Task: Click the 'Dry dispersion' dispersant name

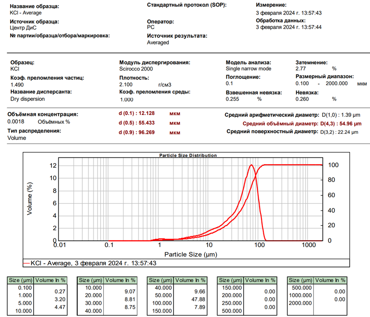Action: [28, 99]
